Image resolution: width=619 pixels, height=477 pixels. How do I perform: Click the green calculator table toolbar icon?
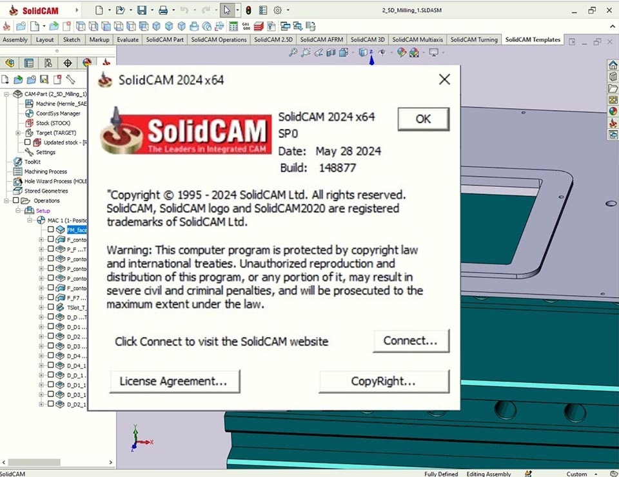(x=233, y=26)
